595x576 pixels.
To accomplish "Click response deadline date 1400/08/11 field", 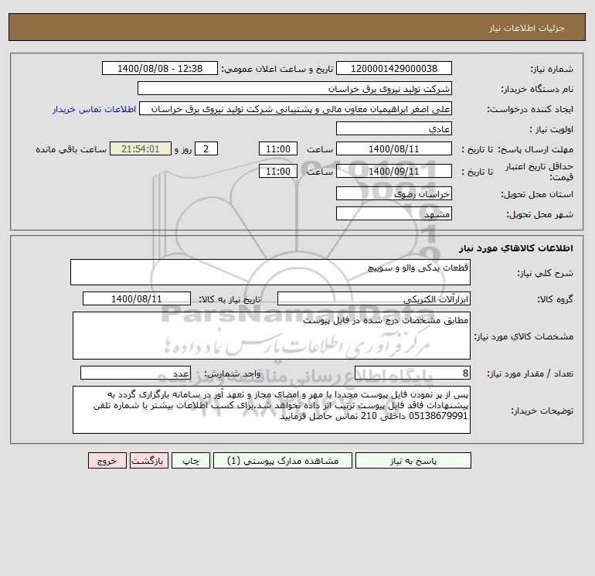I will point(394,149).
